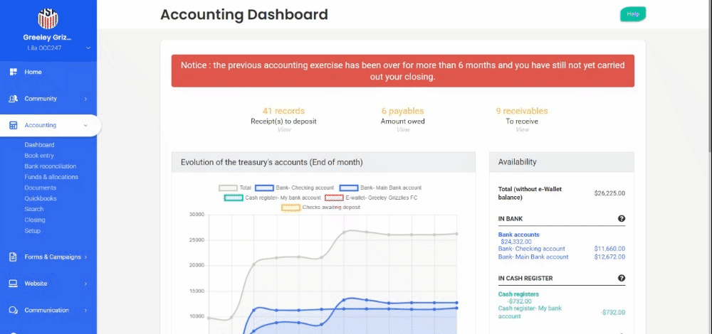712x334 pixels.
Task: Toggle the Total series in chart legend
Action: (x=228, y=188)
